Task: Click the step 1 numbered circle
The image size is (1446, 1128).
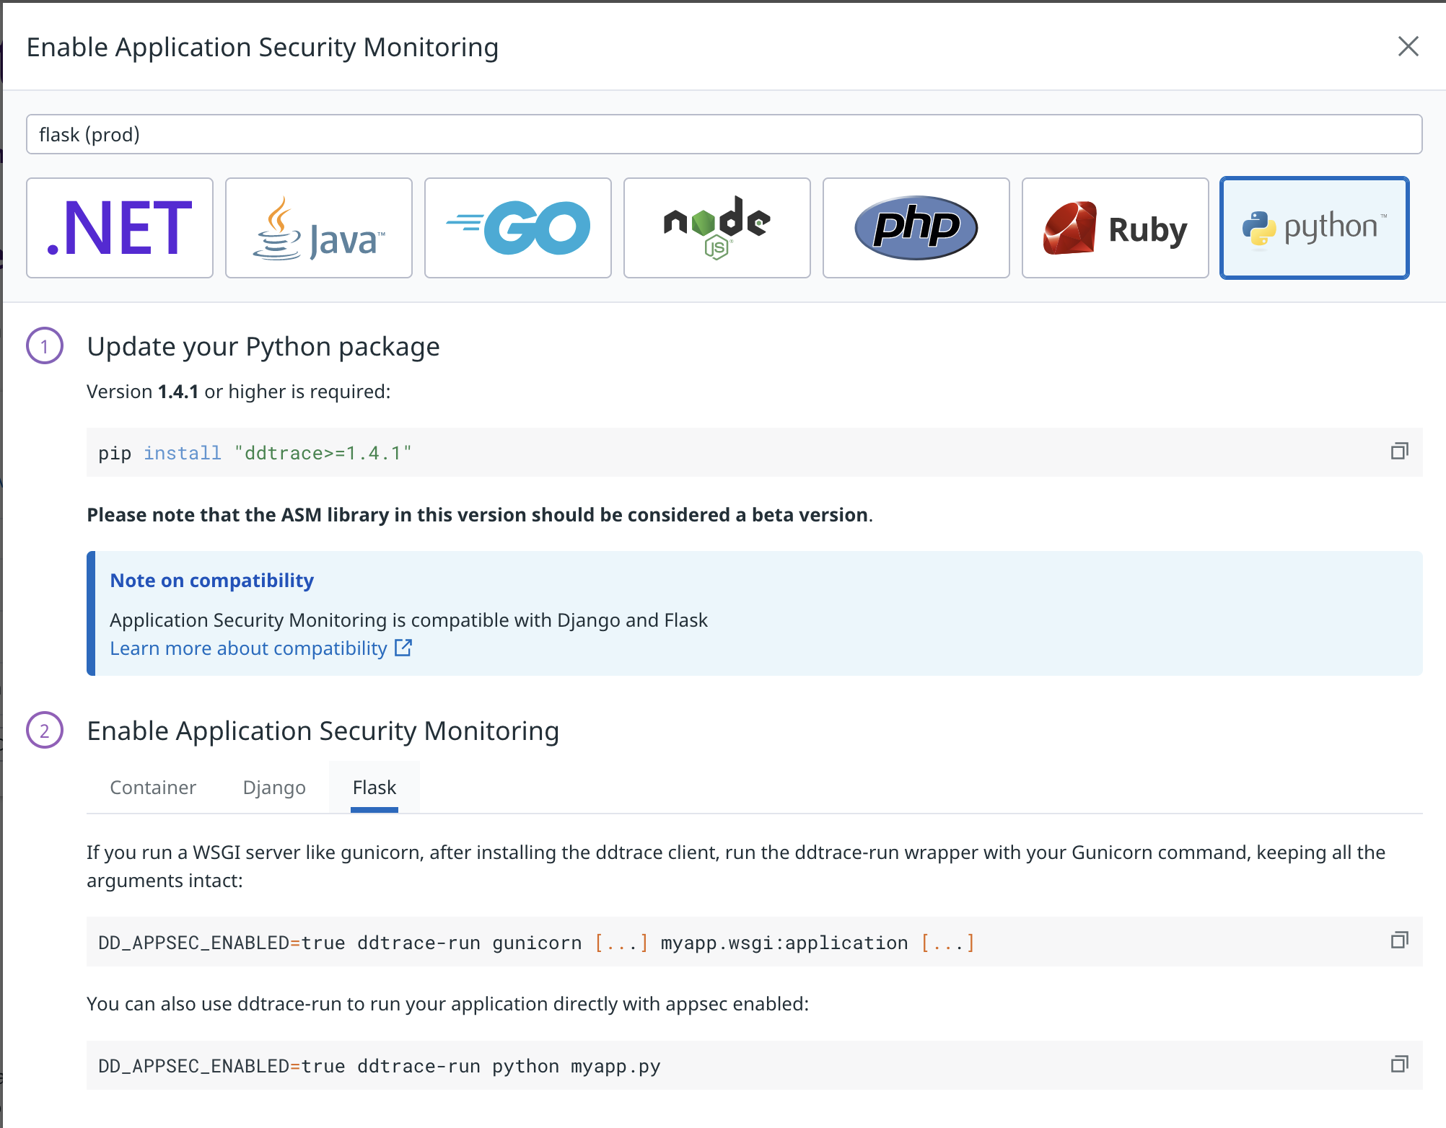Action: 45,346
